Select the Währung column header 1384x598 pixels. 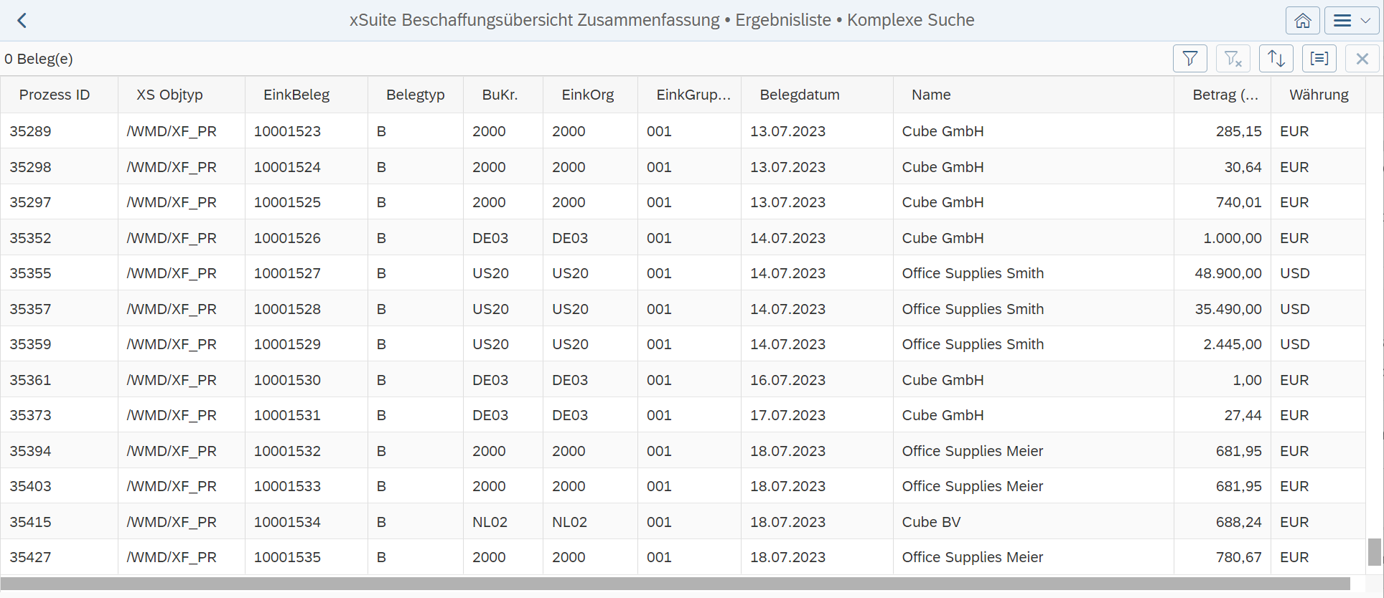tap(1319, 94)
